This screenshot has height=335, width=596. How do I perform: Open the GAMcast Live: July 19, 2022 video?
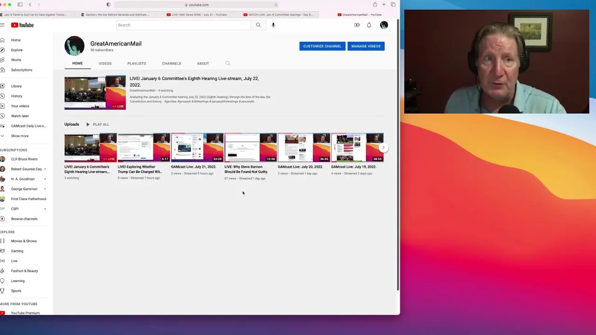357,147
